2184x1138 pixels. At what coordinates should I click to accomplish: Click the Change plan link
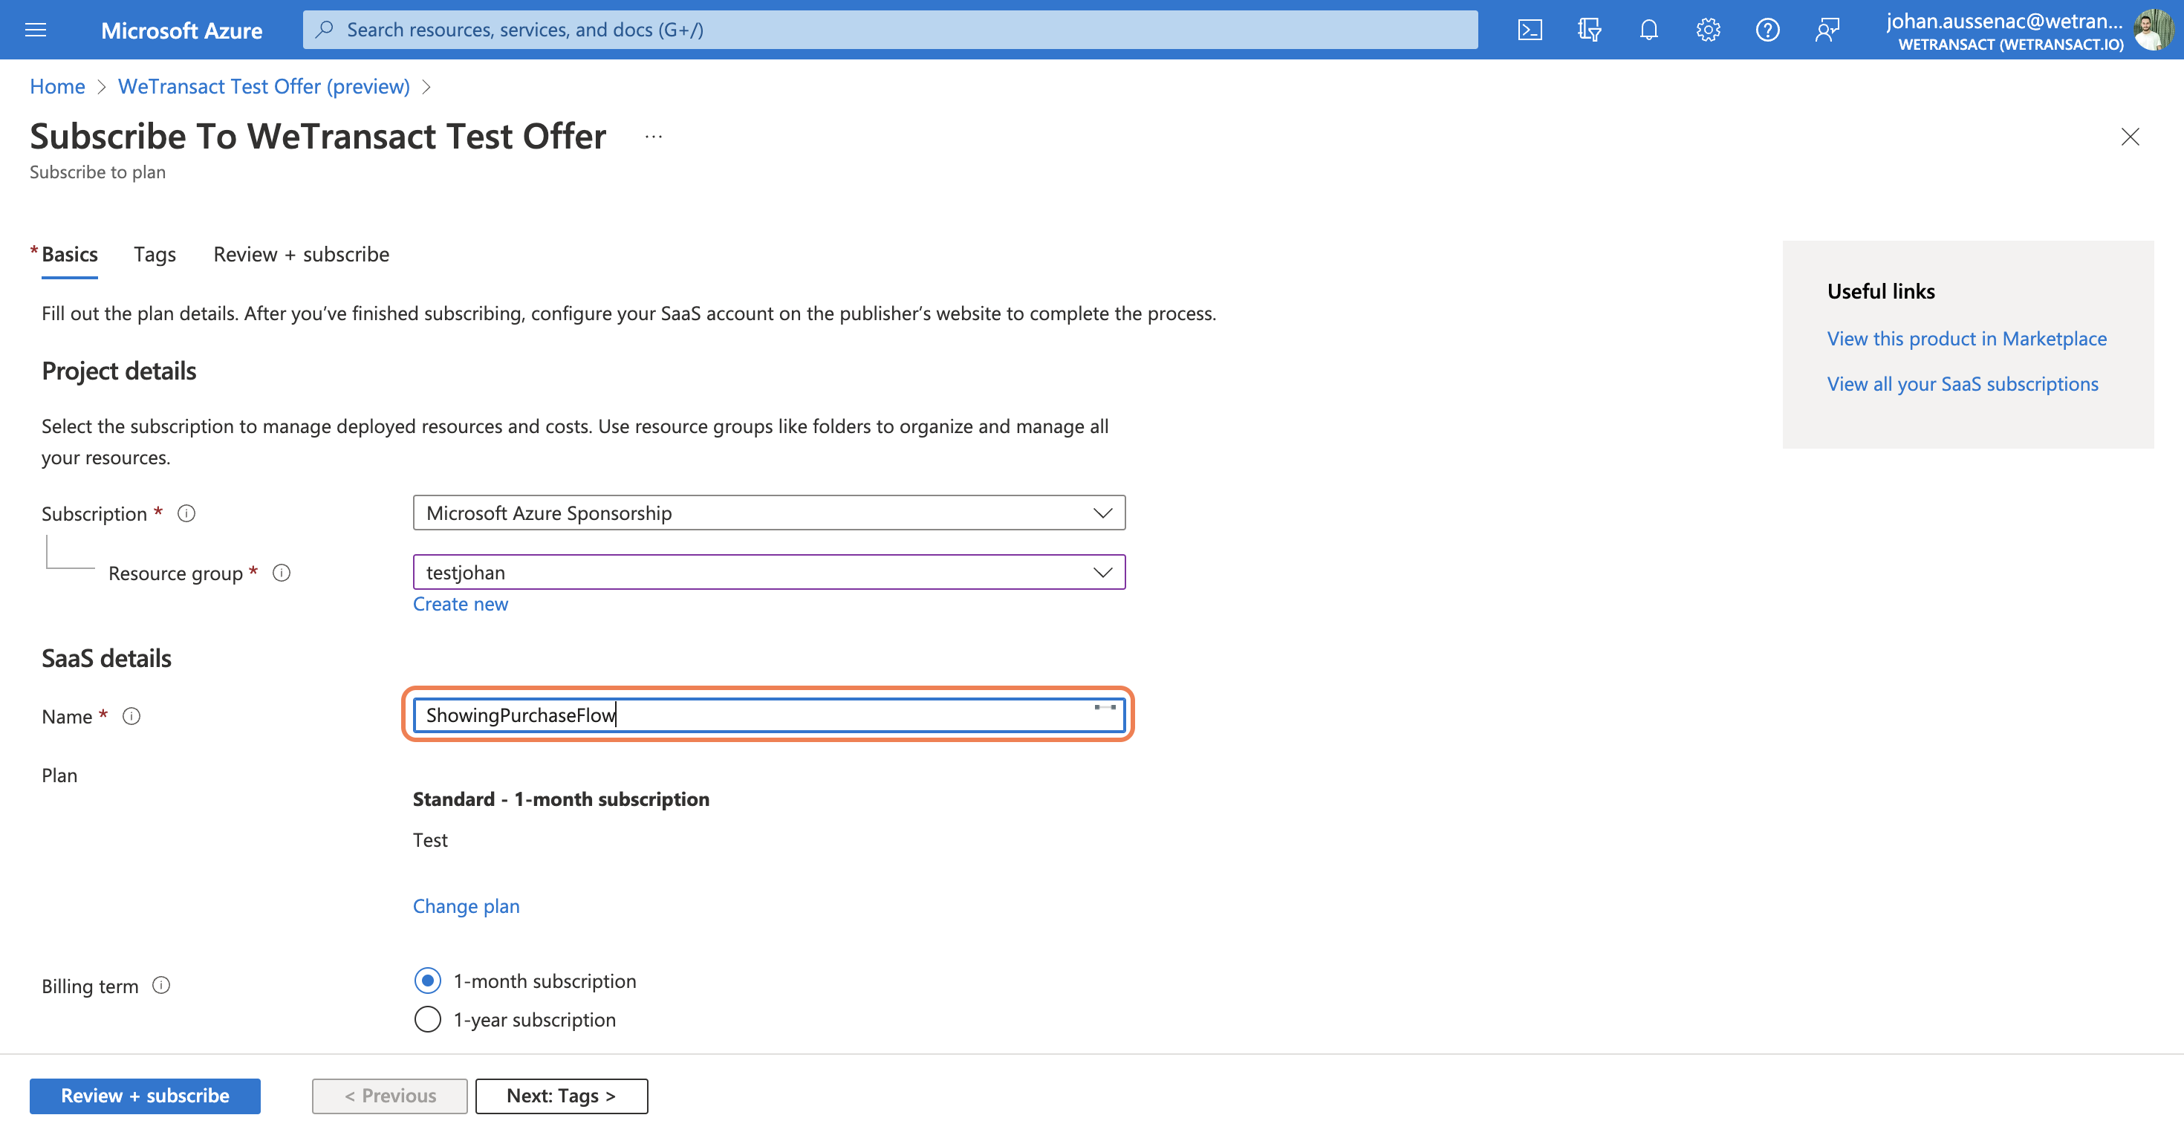(467, 905)
